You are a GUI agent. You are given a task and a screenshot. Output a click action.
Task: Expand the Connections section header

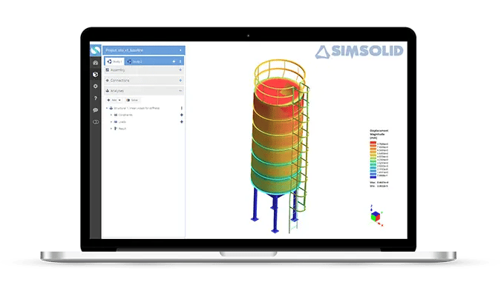point(143,81)
